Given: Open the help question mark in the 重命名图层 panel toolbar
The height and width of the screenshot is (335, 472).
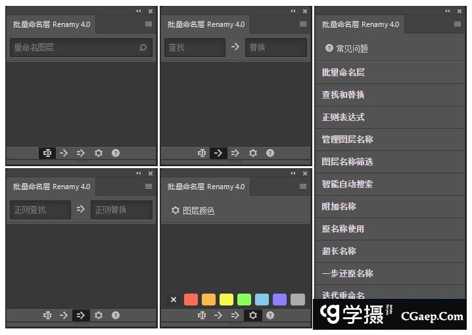Looking at the screenshot, I should click(116, 153).
